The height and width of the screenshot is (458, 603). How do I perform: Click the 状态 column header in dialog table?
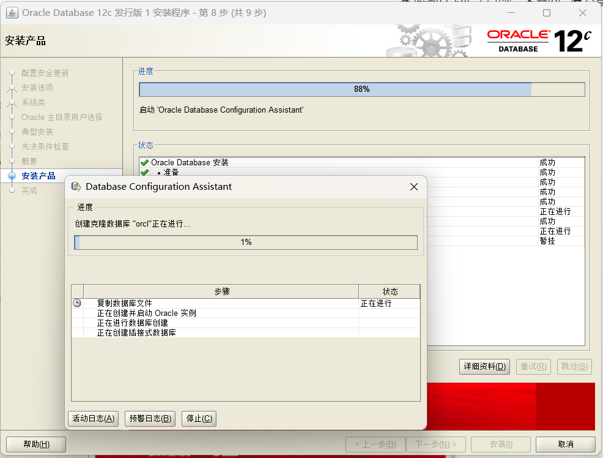[x=389, y=291]
